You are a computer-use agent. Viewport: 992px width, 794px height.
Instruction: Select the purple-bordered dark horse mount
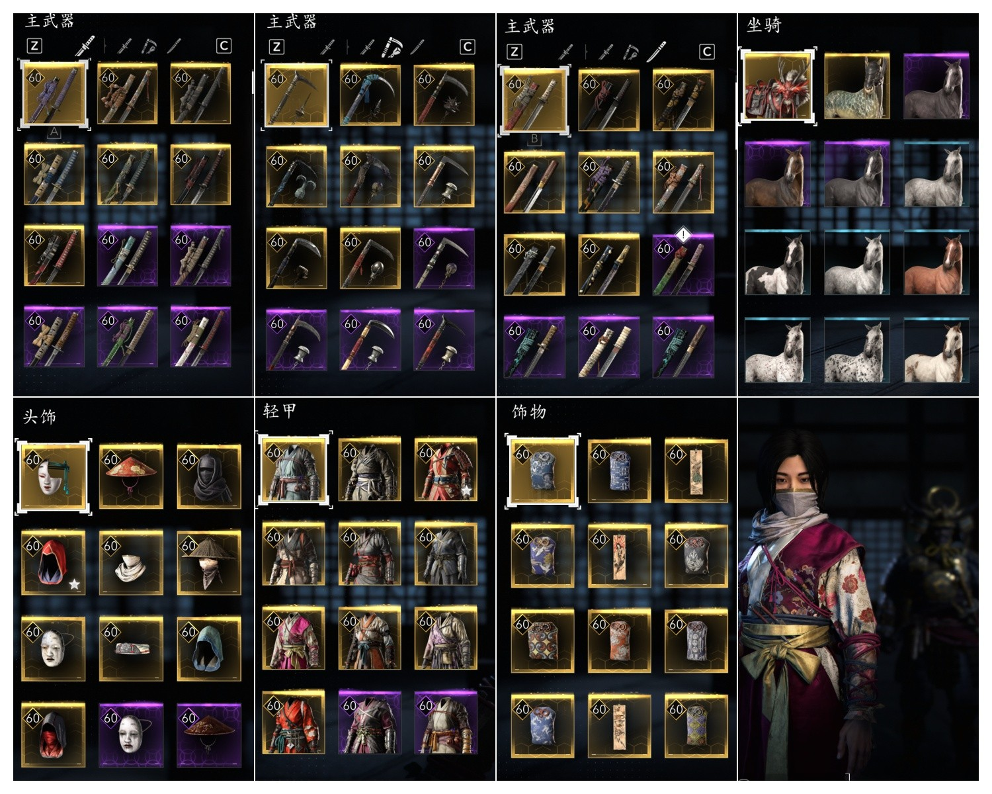[x=936, y=86]
